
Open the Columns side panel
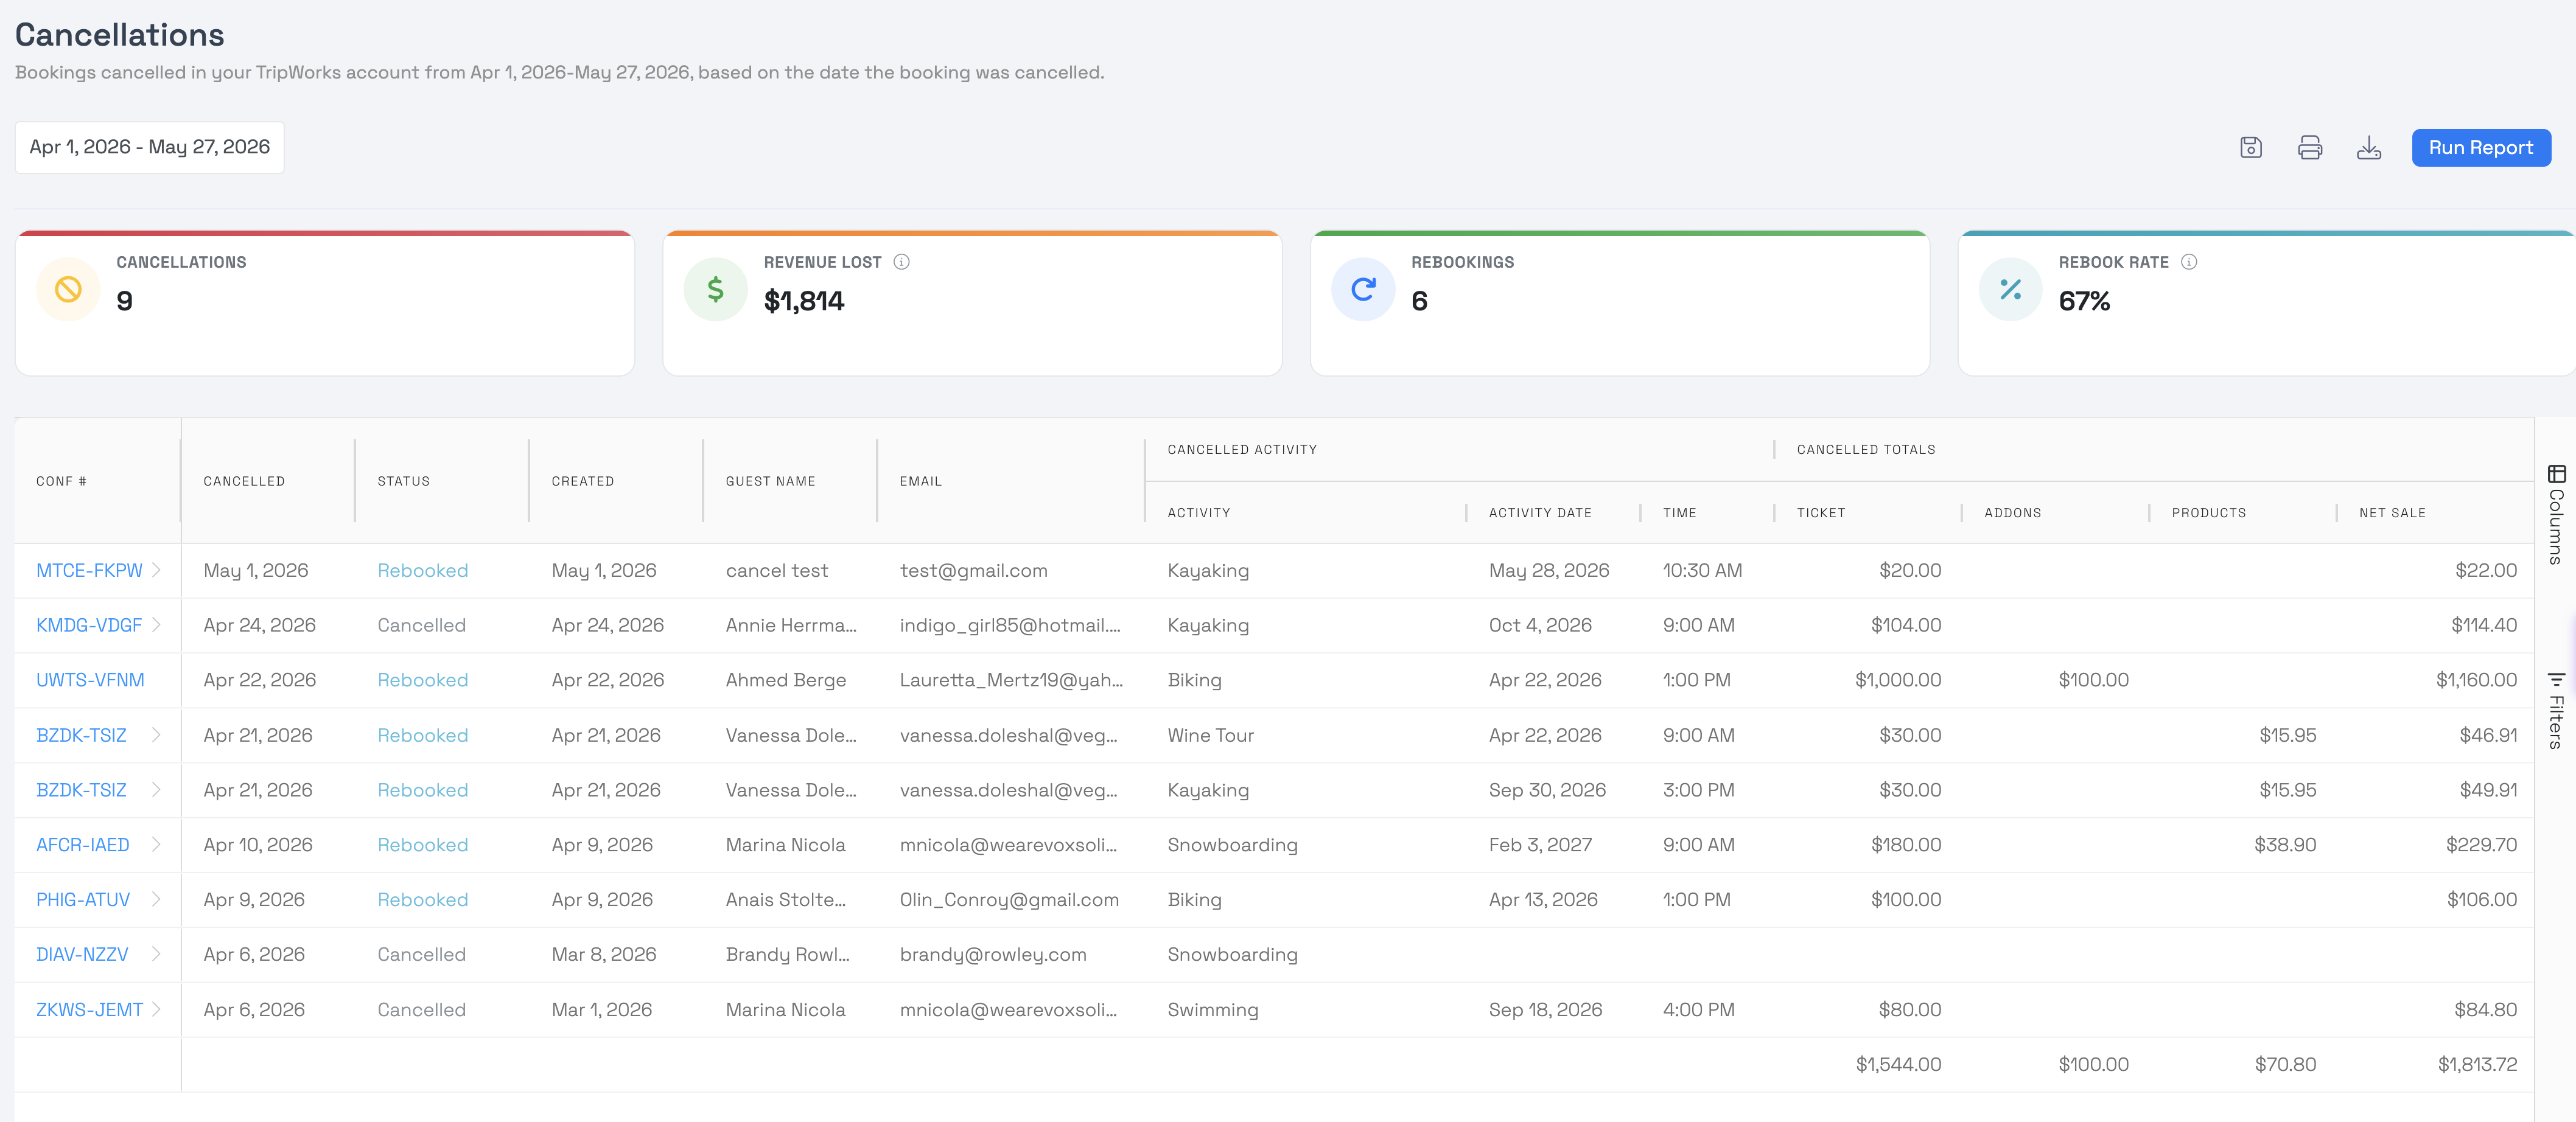[2556, 514]
